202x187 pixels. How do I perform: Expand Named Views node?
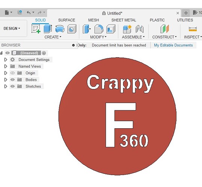(6, 66)
